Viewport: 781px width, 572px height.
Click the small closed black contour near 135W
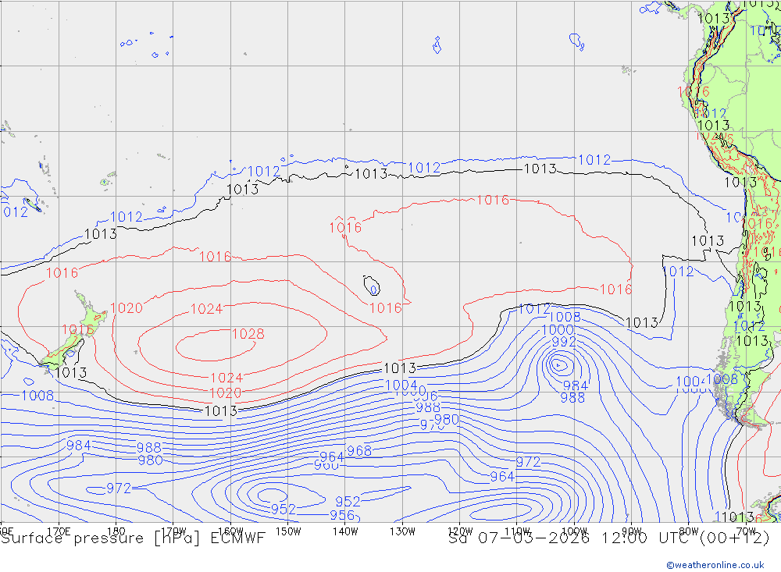pyautogui.click(x=372, y=286)
